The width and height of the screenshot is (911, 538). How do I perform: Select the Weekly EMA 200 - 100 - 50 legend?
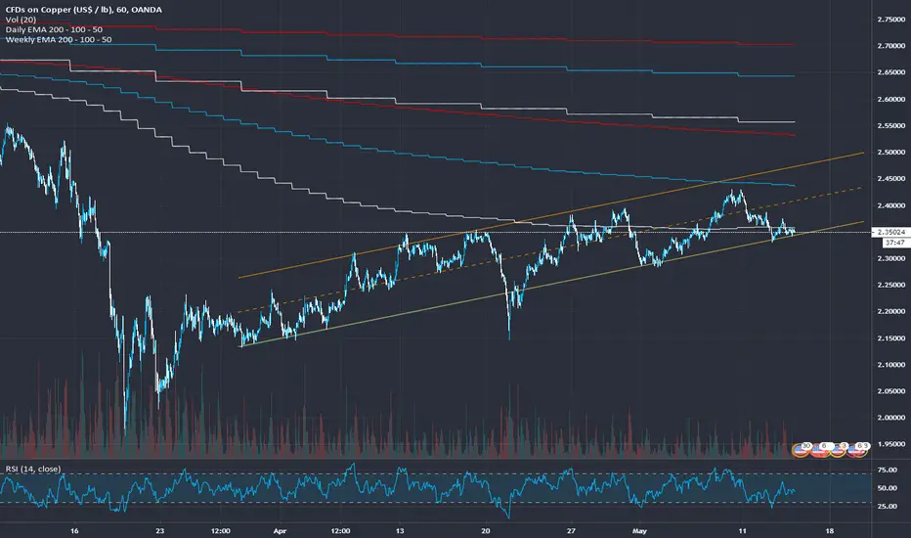pyautogui.click(x=59, y=39)
